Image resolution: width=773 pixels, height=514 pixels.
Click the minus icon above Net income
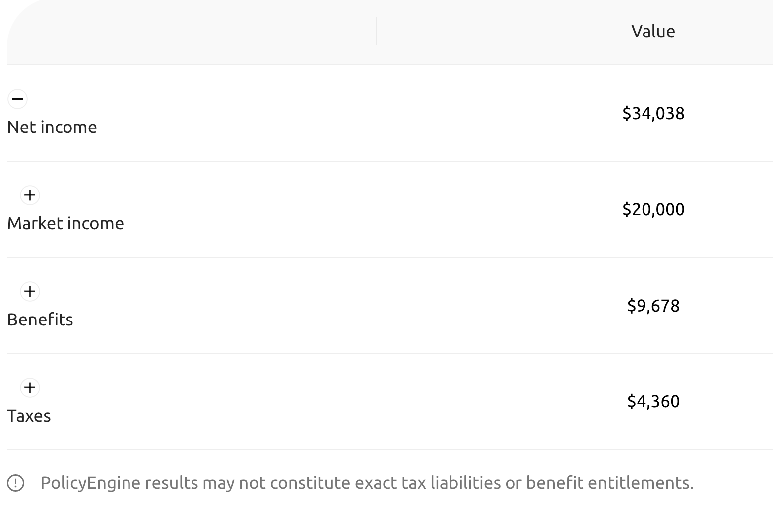coord(17,99)
